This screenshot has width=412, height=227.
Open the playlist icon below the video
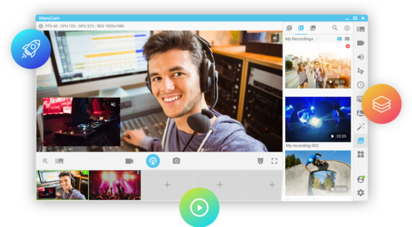point(45,161)
